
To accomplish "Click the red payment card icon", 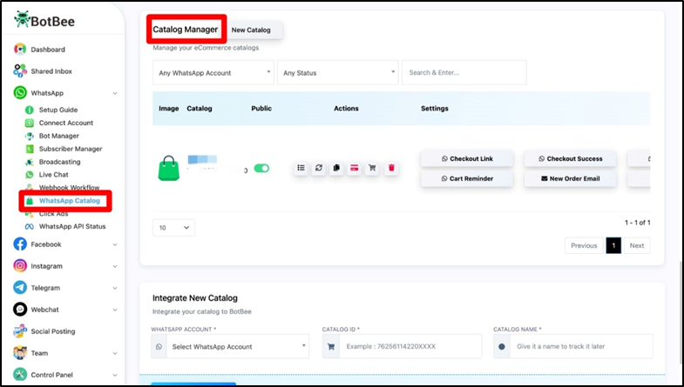I will pos(355,168).
